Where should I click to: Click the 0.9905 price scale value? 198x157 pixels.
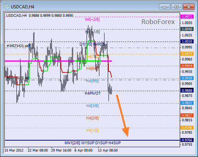click(187, 84)
